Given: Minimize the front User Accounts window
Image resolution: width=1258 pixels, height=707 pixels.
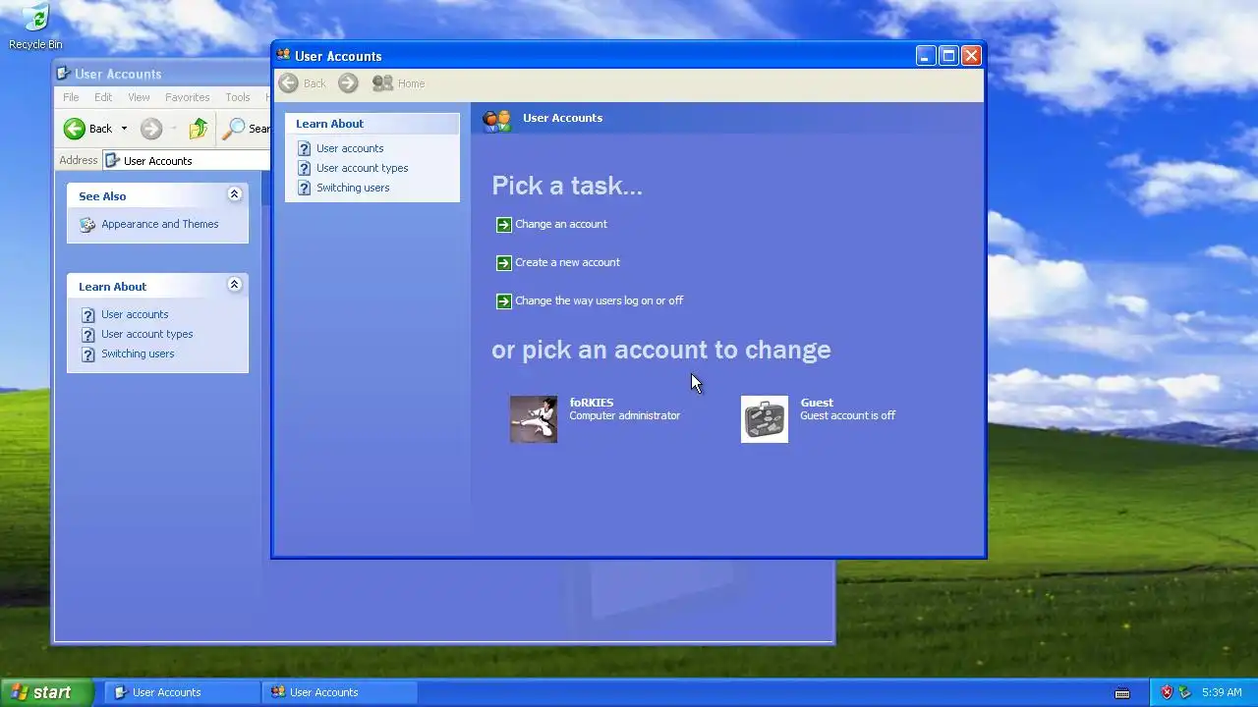Looking at the screenshot, I should coord(926,56).
